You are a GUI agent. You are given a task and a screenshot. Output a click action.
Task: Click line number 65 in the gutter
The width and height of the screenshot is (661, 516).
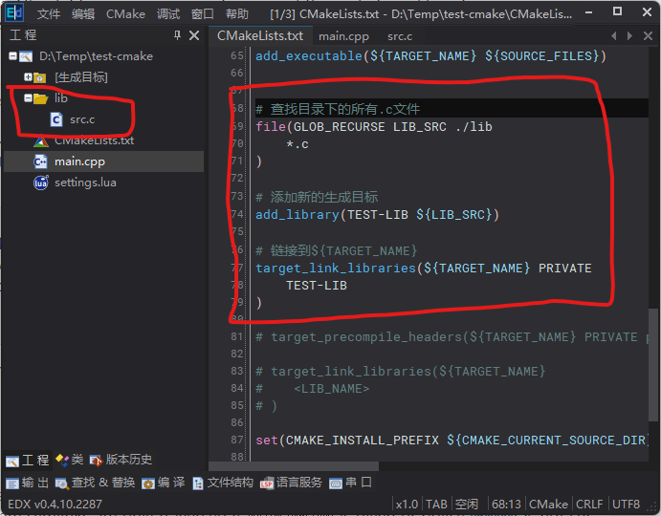coord(237,55)
